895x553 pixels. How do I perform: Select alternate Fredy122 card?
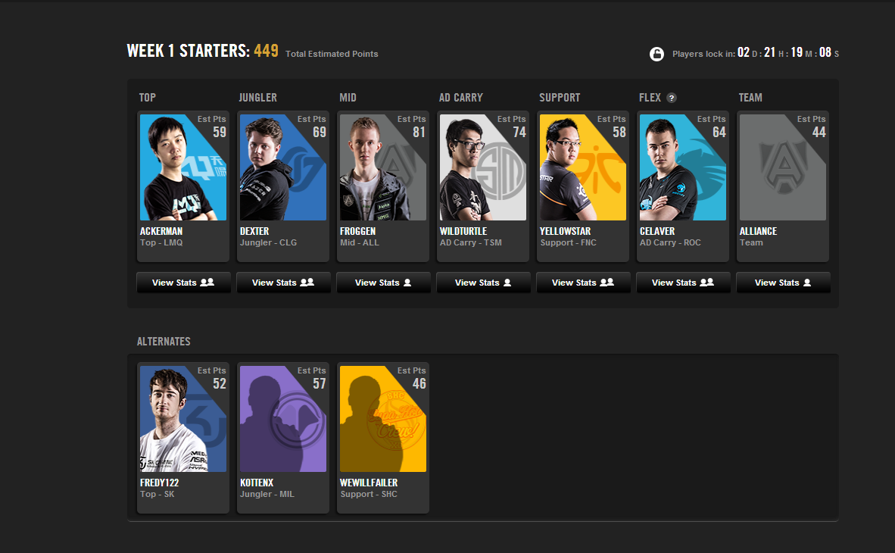coord(183,438)
